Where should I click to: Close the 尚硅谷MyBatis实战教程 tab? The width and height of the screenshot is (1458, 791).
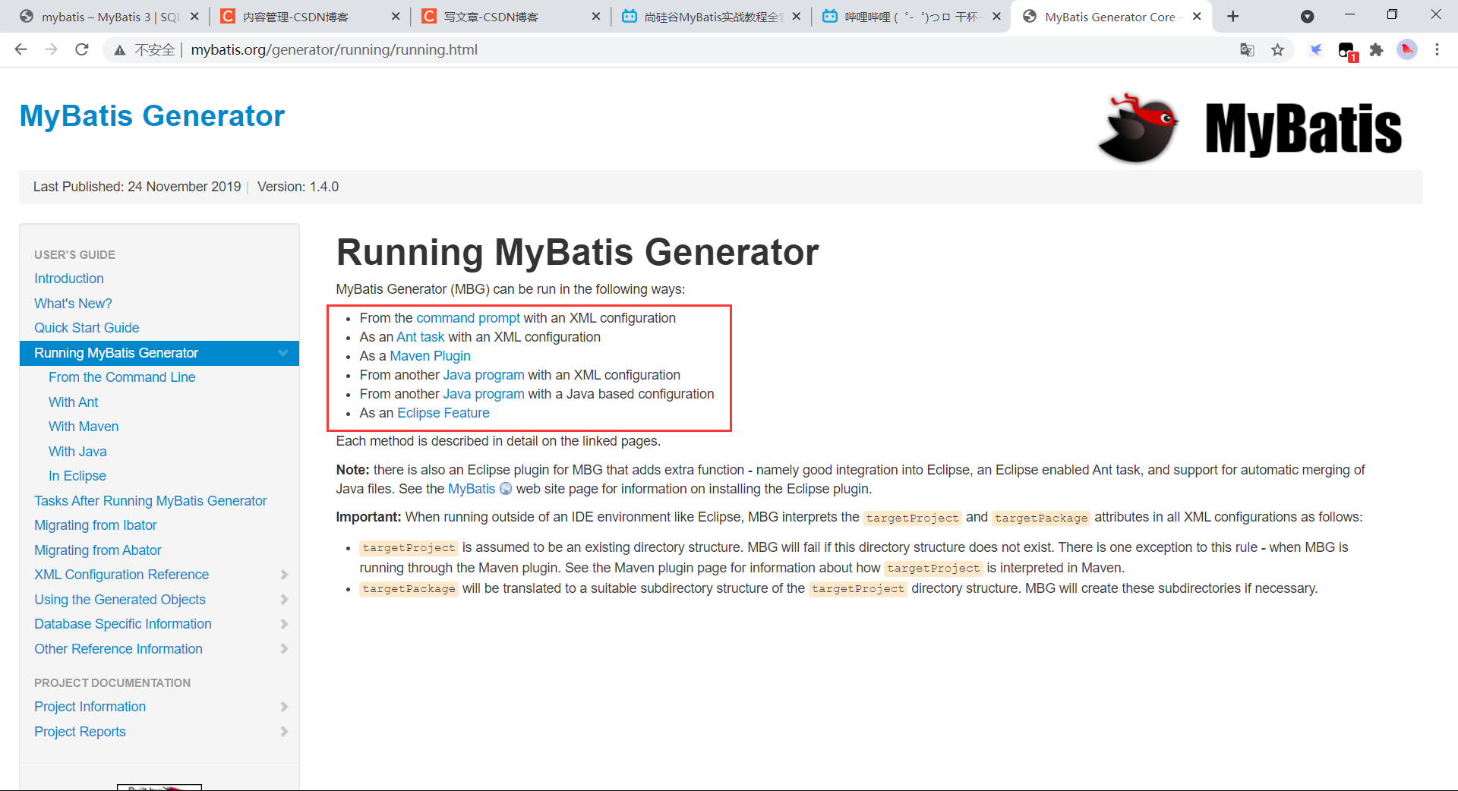click(x=796, y=16)
